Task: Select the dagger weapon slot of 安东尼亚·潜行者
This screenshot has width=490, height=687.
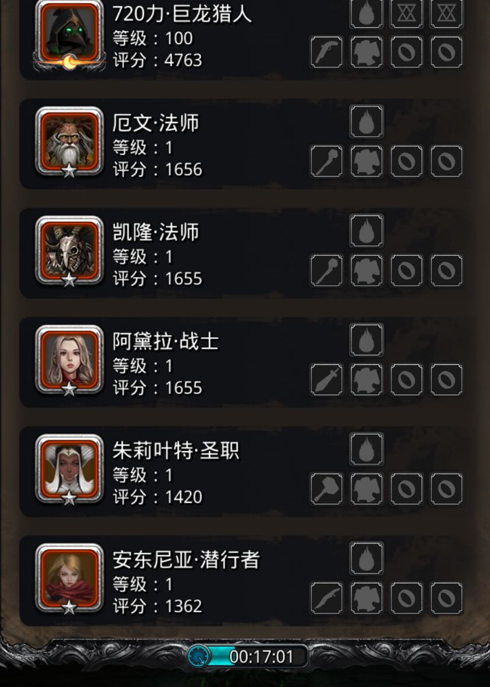Action: [327, 598]
